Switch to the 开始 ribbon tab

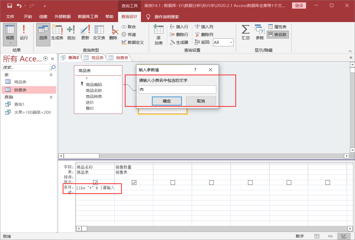coord(28,17)
